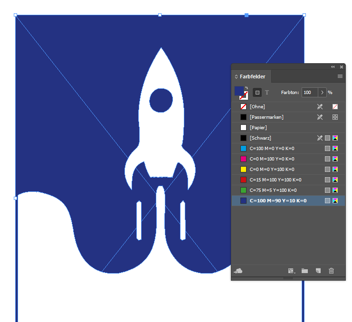Image resolution: width=352 pixels, height=322 pixels.
Task: Open the swatch view options dropdown
Action: [291, 271]
